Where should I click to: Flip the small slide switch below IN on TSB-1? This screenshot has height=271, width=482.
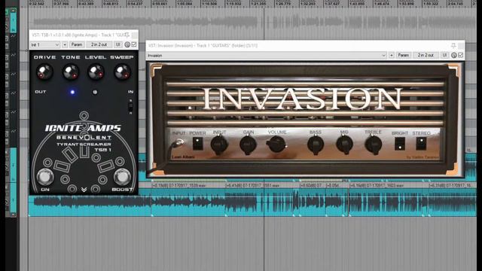130,107
